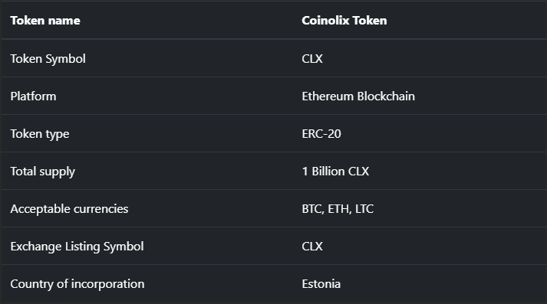
Task: Click the Platform row label
Action: click(x=33, y=96)
